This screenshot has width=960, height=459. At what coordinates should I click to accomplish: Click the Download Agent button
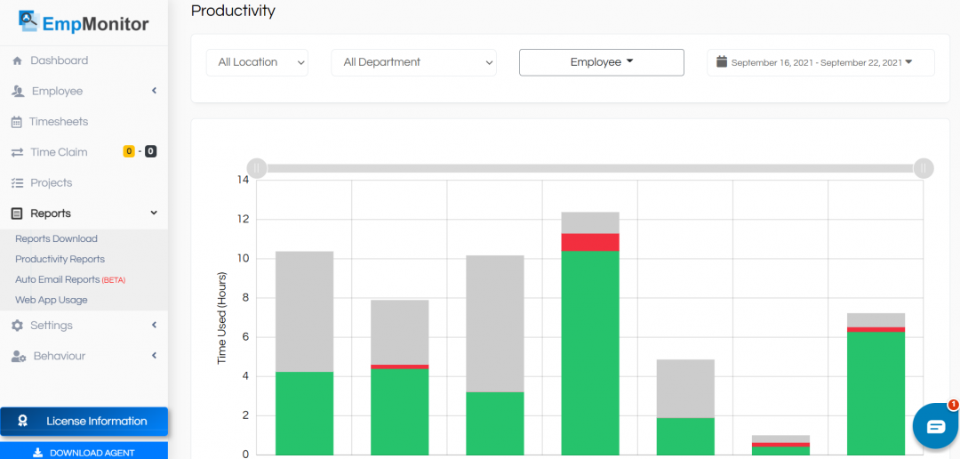84,452
